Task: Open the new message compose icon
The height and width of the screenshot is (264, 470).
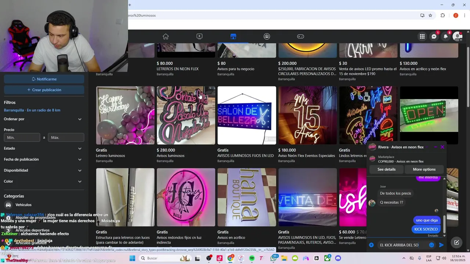Action: (456, 242)
